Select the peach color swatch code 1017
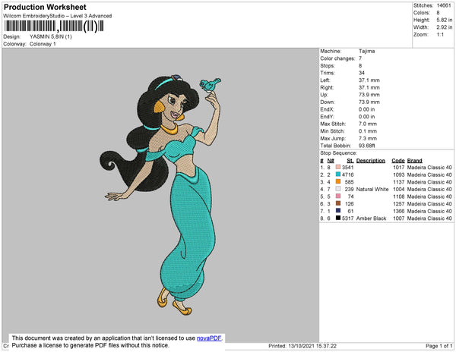Image resolution: width=456 pixels, height=352 pixels. point(338,167)
